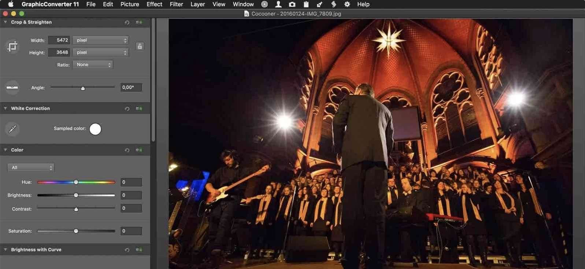
Task: Open the color channel All dropdown
Action: tap(31, 167)
